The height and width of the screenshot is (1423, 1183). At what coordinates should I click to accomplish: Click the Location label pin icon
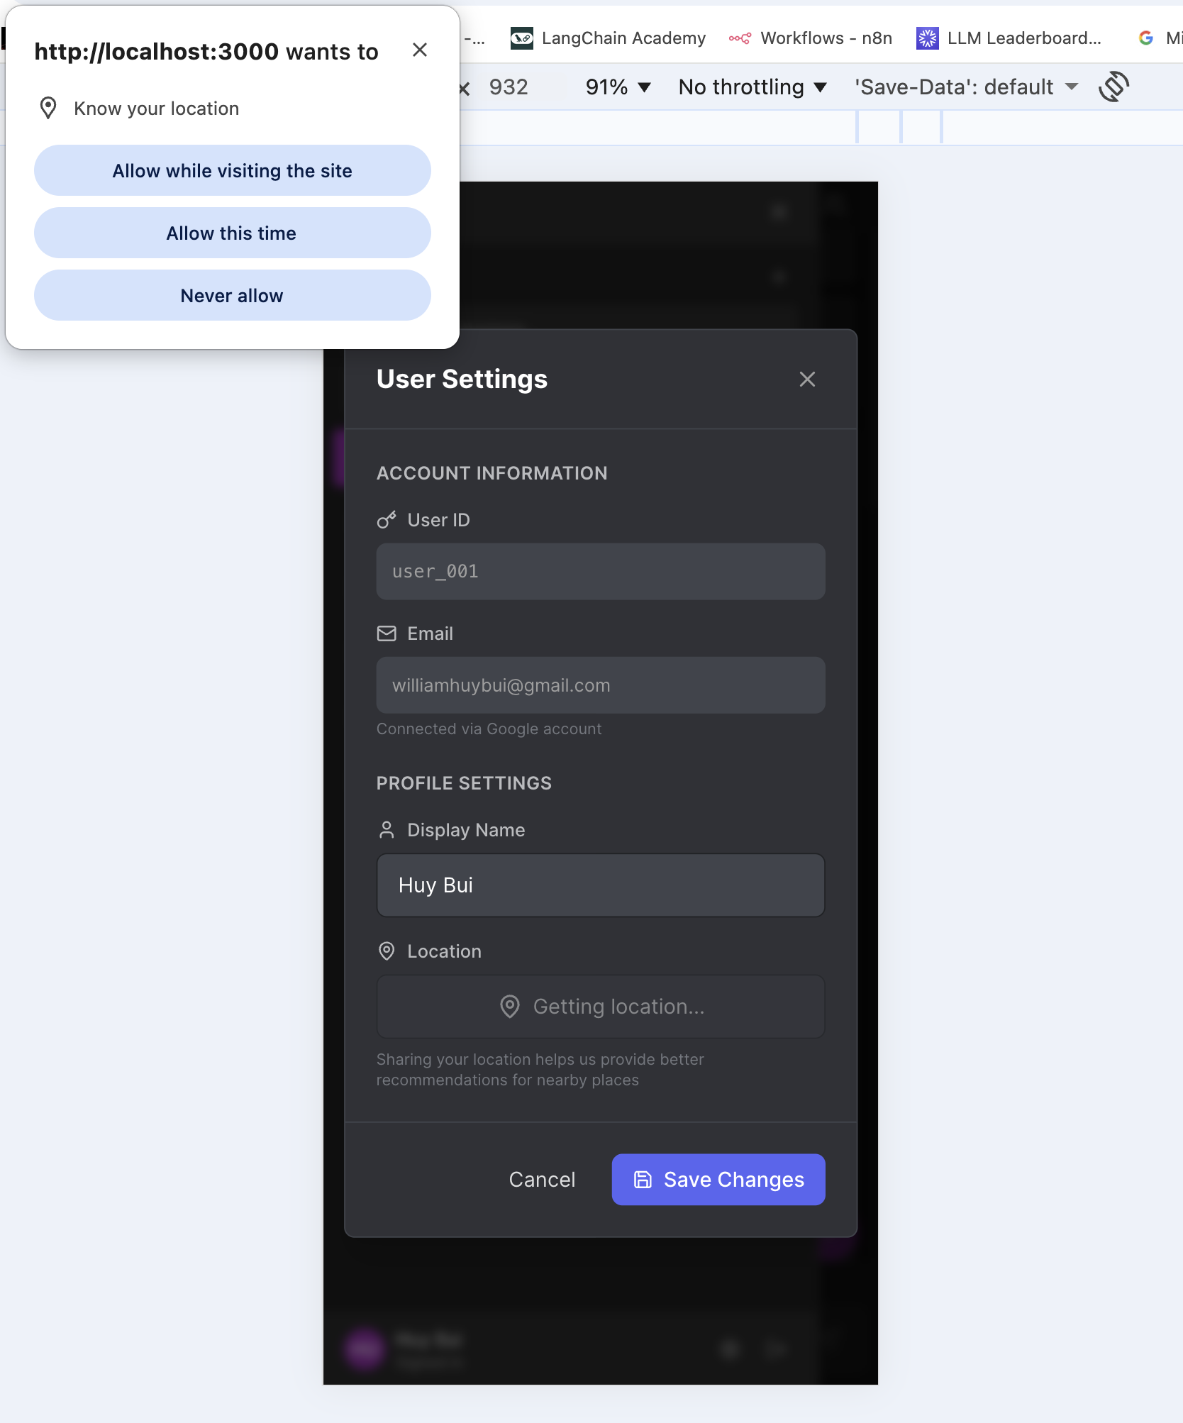tap(387, 951)
